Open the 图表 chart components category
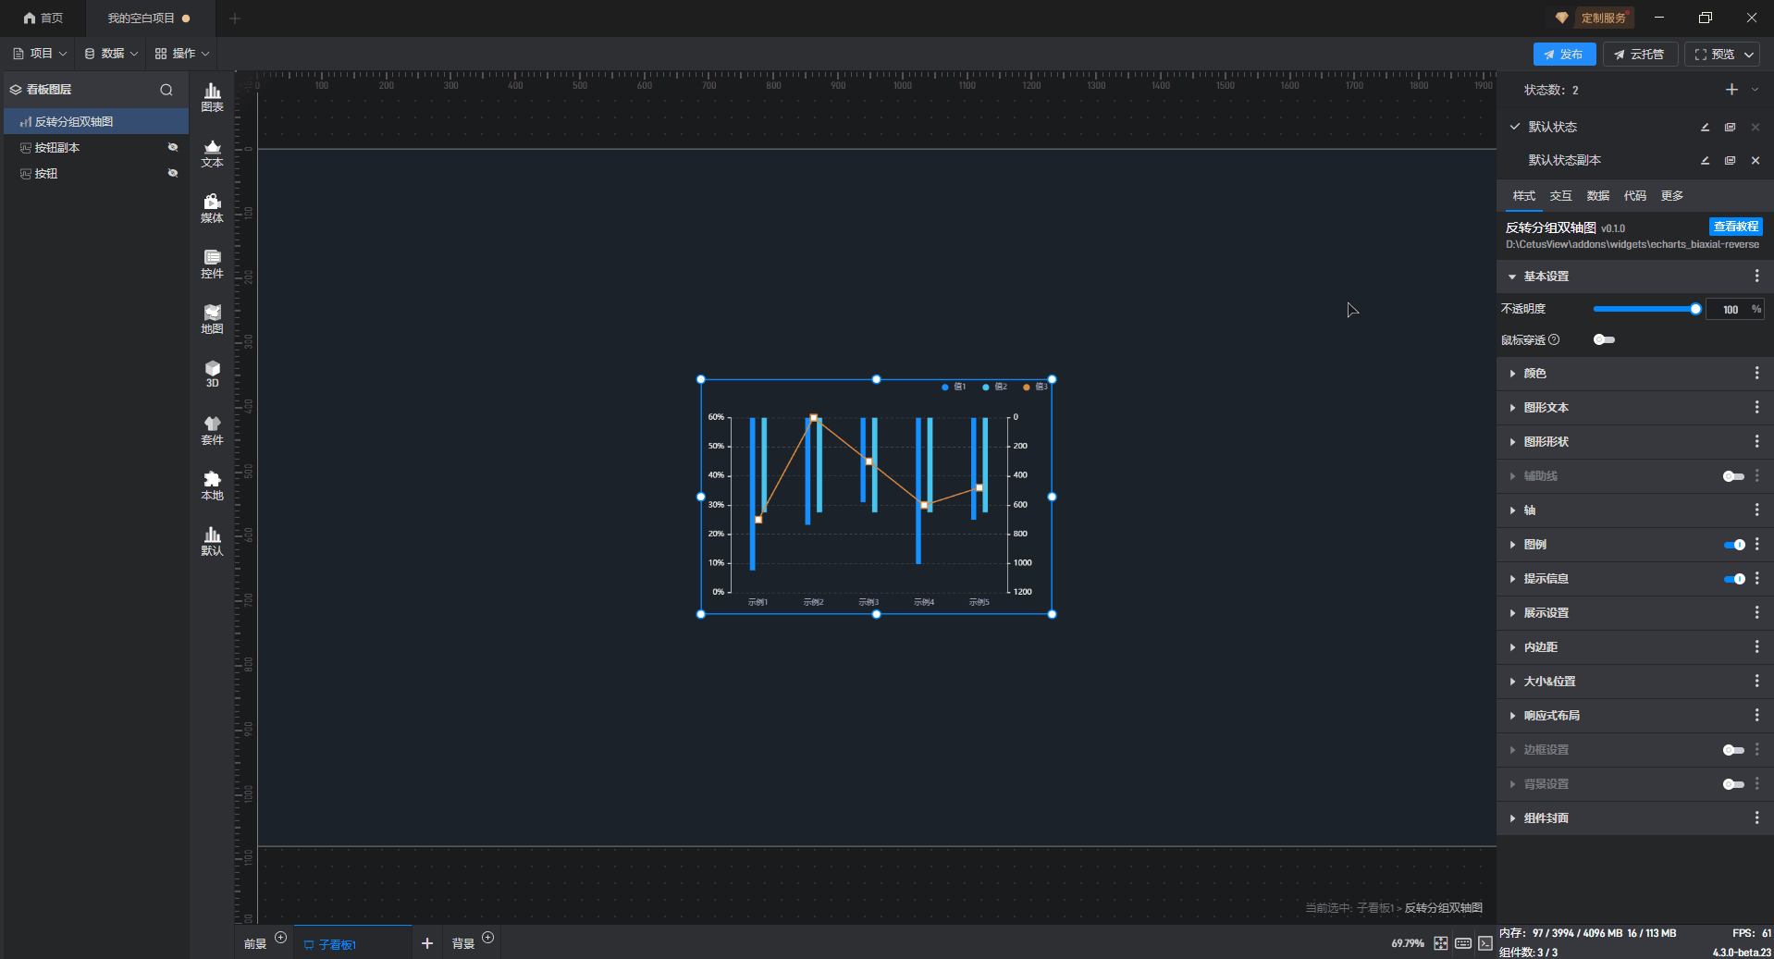Viewport: 1774px width, 959px height. pos(212,96)
